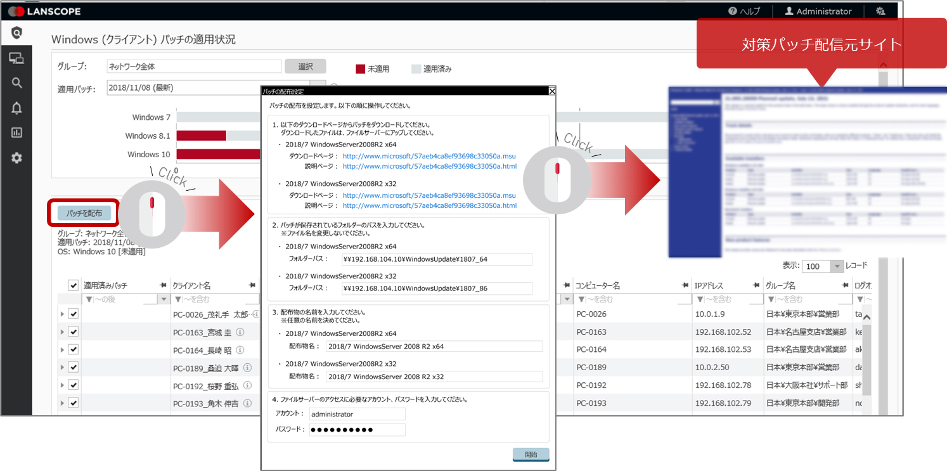947x471 pixels.
Task: Click filter funnel icon under クライアント名
Action: pos(178,299)
